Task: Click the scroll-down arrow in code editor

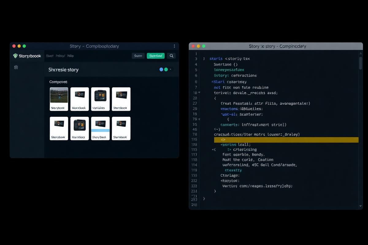Action: coord(361,206)
